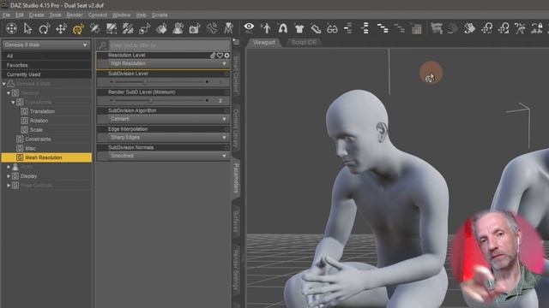Open the Create menu

(36, 15)
